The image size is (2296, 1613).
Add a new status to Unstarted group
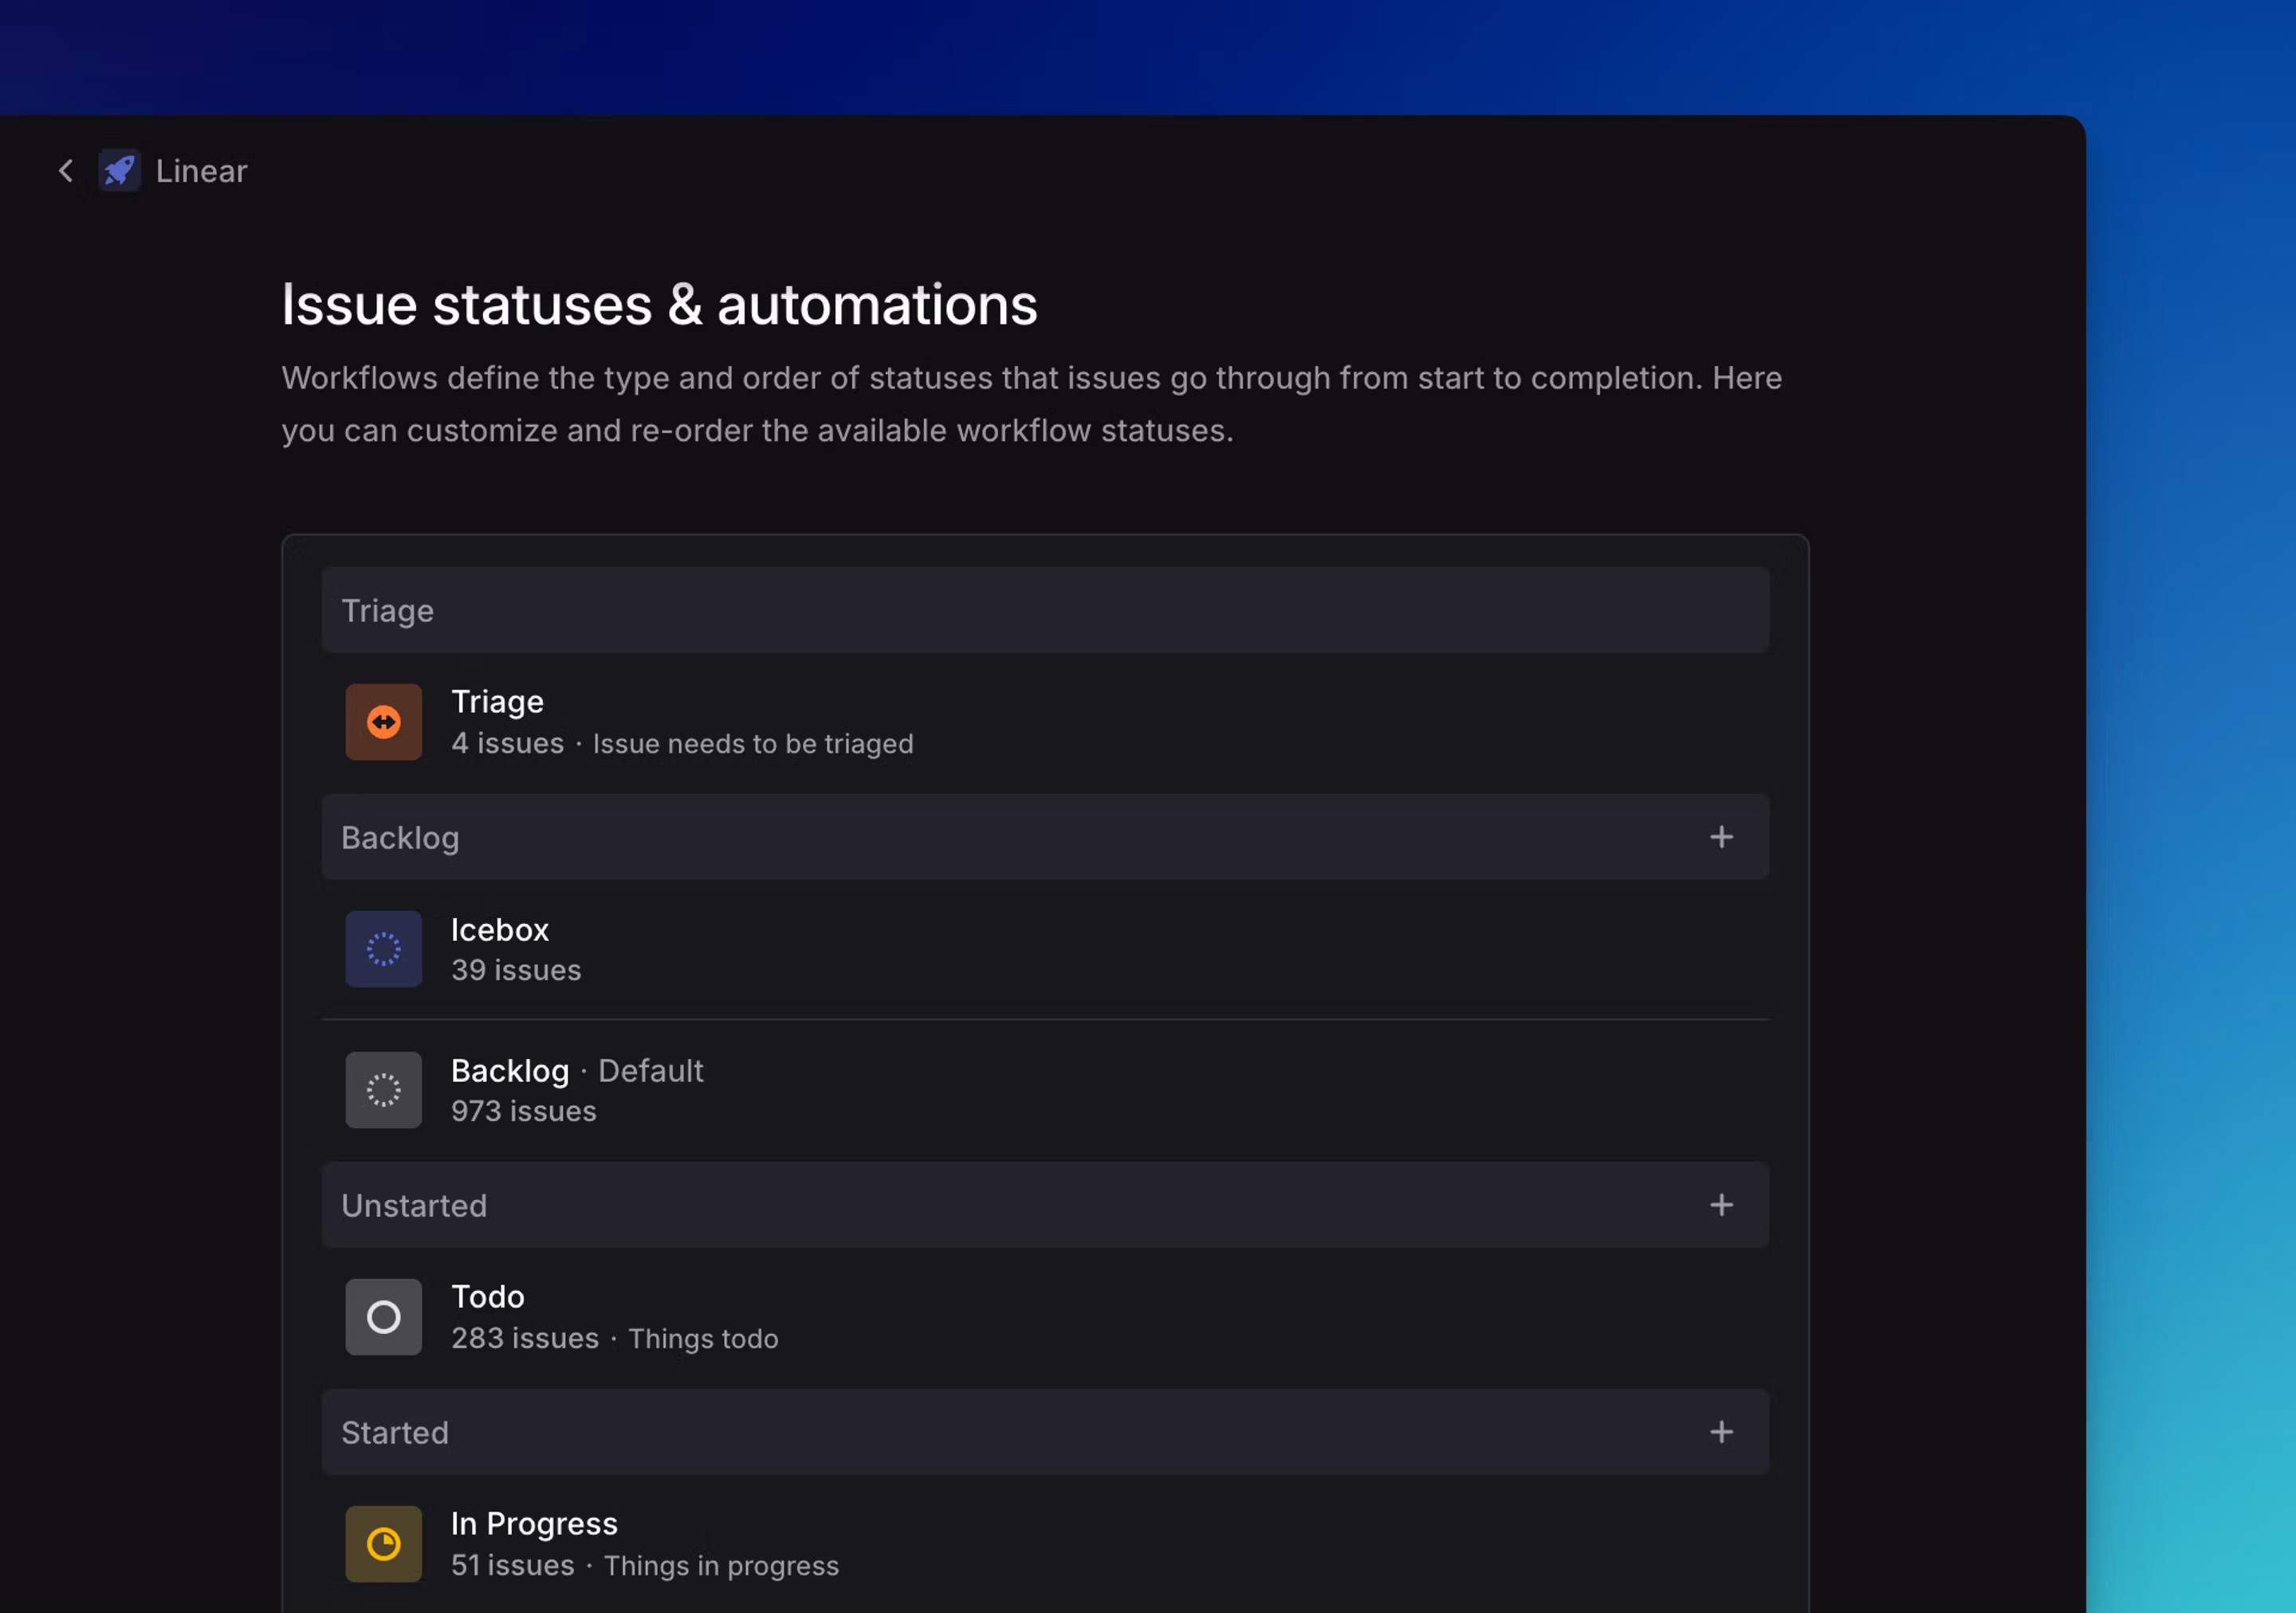1721,1205
